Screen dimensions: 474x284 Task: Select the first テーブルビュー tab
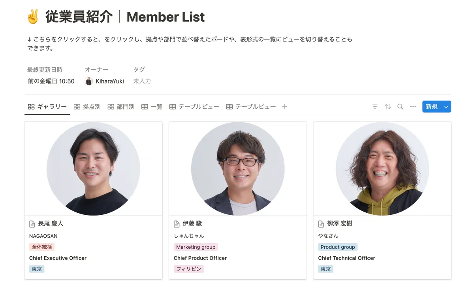[194, 107]
